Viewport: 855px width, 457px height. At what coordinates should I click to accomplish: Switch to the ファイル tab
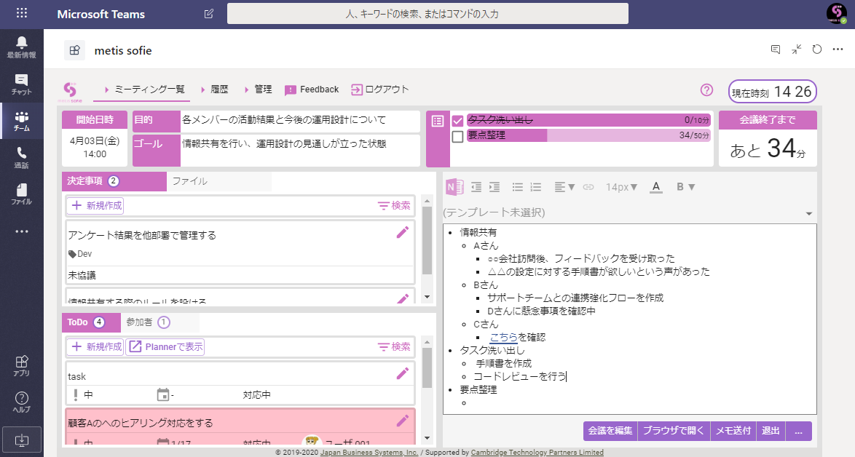[218, 181]
